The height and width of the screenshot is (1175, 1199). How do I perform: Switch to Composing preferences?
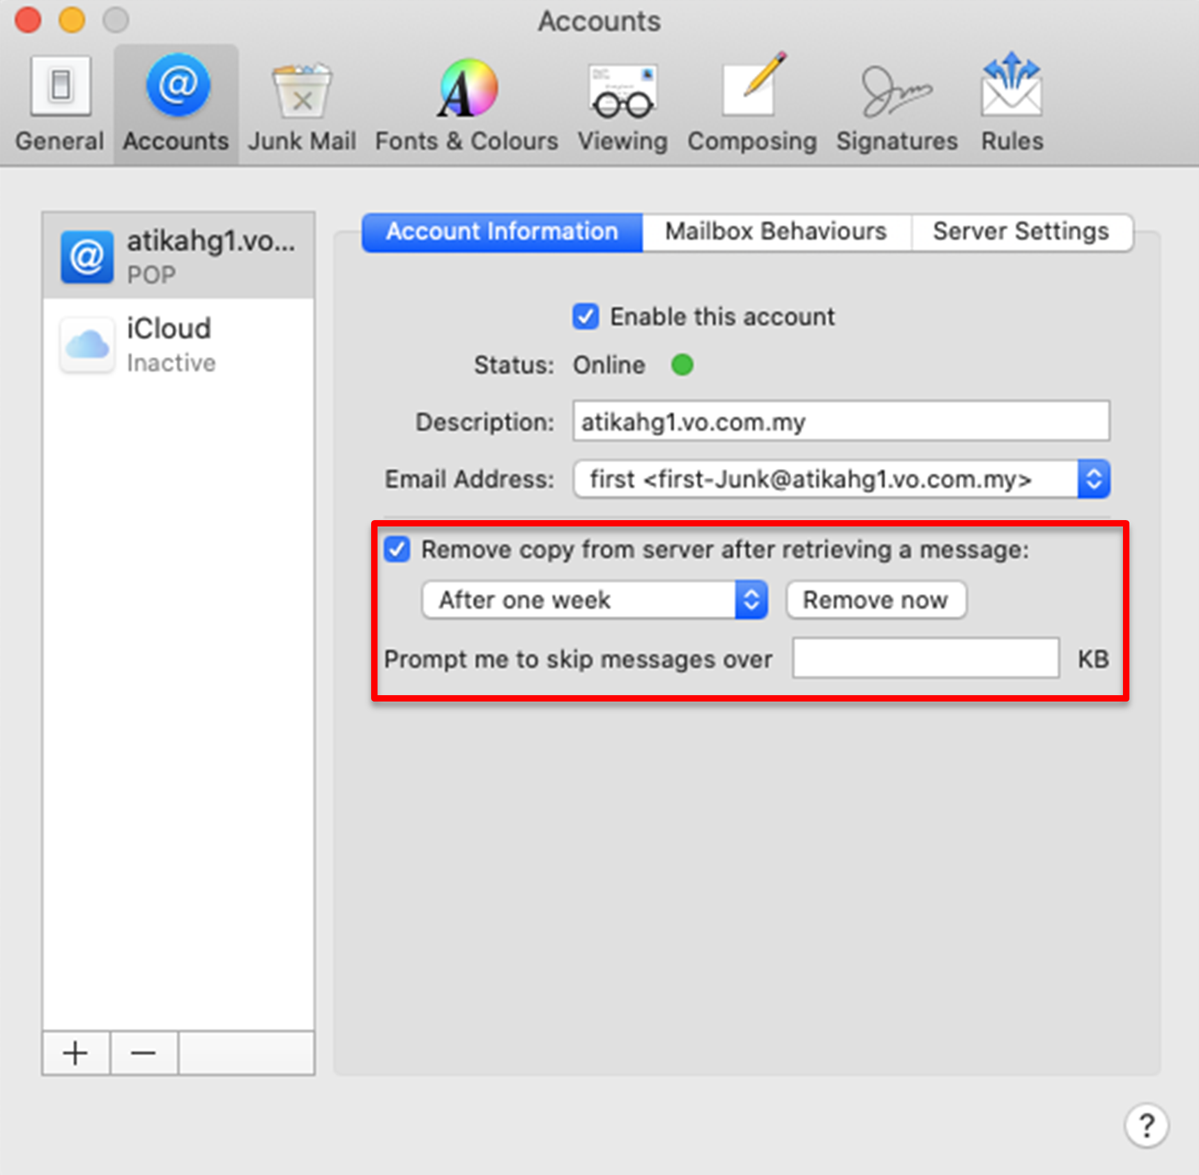[752, 104]
